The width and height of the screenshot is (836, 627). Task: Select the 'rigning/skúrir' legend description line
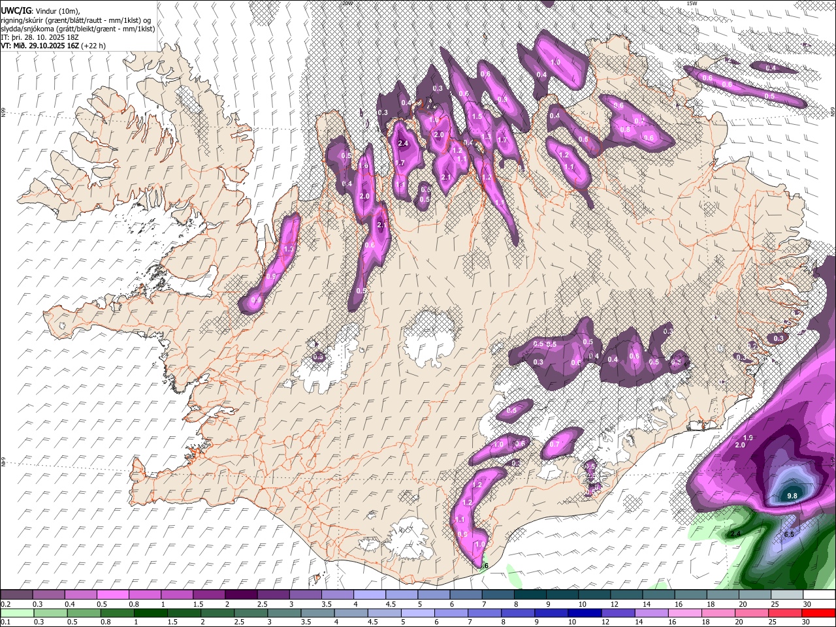pos(76,20)
